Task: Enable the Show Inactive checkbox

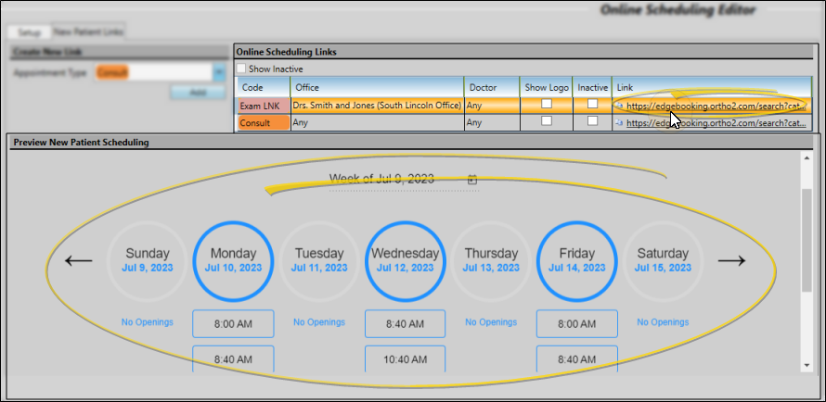Action: pyautogui.click(x=242, y=69)
